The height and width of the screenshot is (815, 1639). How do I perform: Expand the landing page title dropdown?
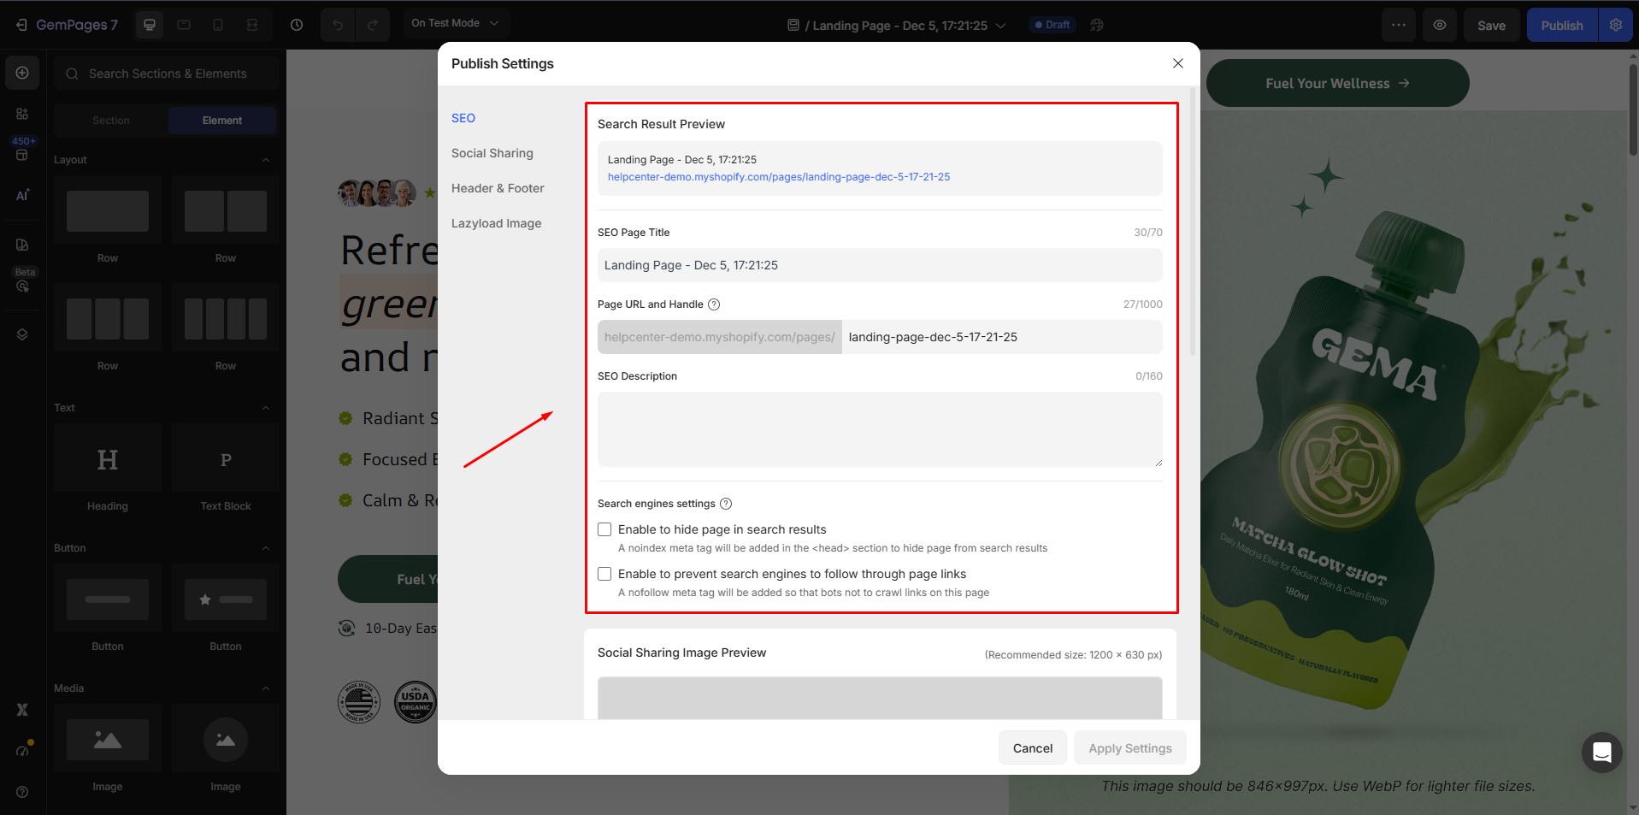click(1001, 26)
